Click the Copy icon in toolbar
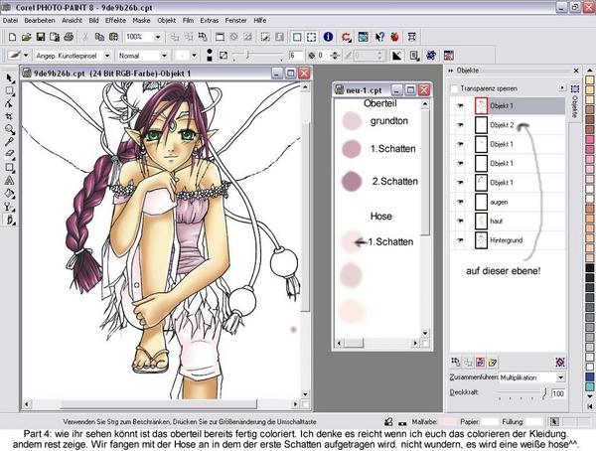 (x=99, y=37)
